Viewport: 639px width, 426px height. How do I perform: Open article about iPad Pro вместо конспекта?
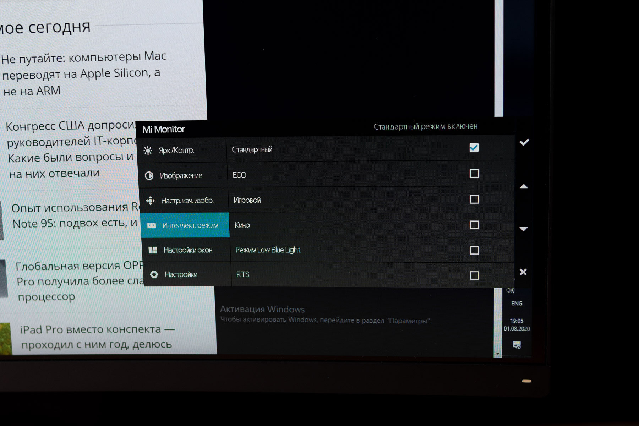97,337
